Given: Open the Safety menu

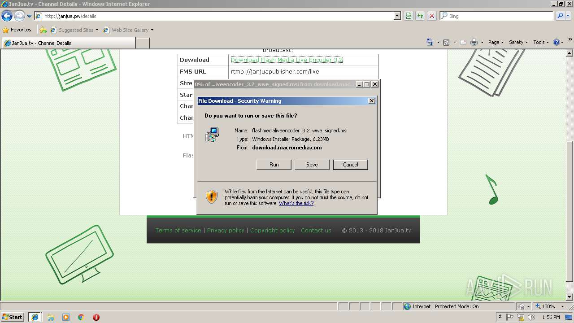Looking at the screenshot, I should [518, 42].
